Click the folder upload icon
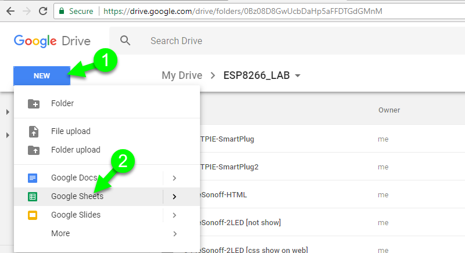 pos(34,150)
